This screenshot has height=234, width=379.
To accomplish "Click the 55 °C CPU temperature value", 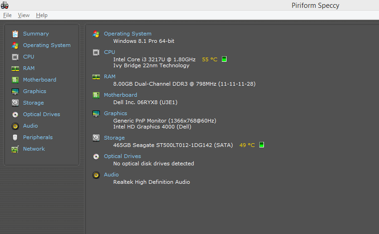I will coord(209,59).
